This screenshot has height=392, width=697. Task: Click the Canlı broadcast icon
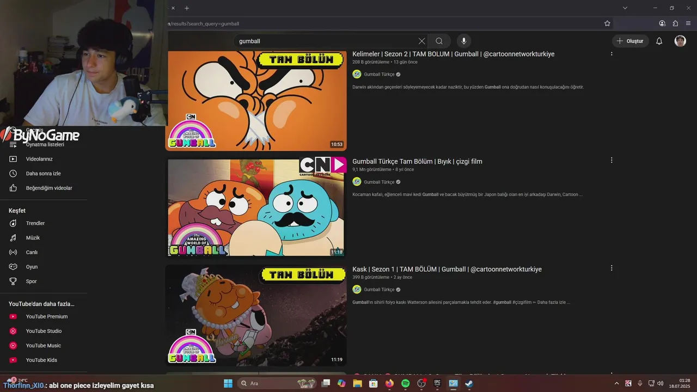tap(13, 252)
